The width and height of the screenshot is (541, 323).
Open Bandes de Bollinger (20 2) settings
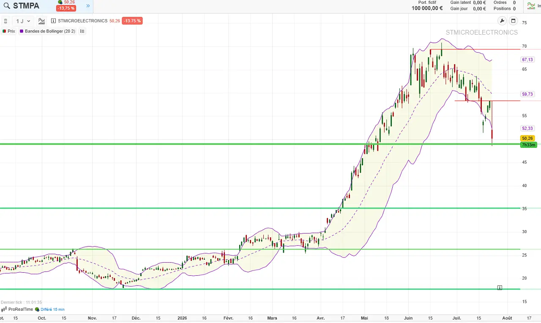[47, 31]
